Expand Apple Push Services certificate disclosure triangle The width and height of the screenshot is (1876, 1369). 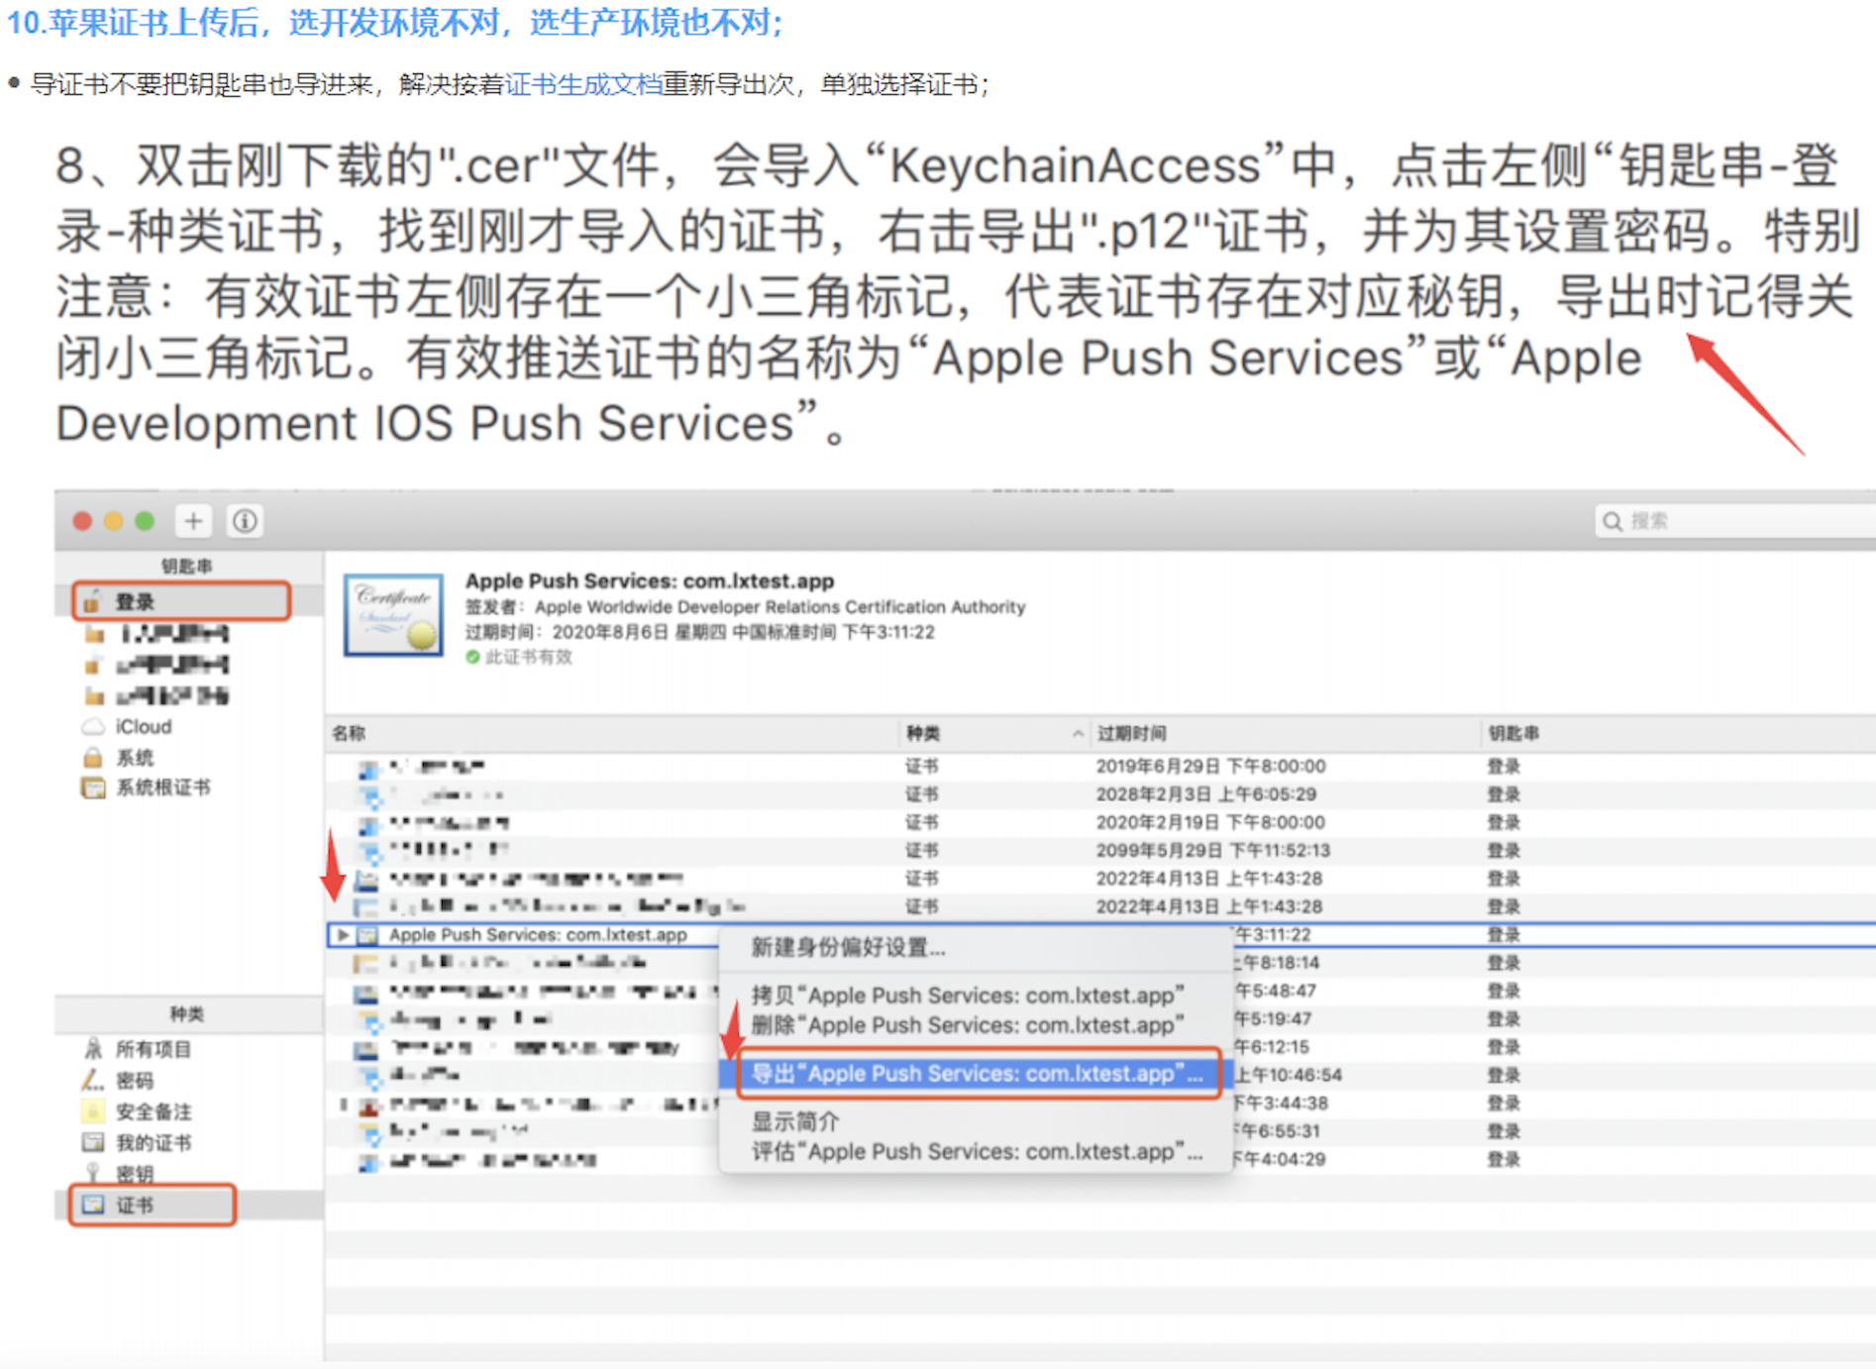(x=342, y=934)
